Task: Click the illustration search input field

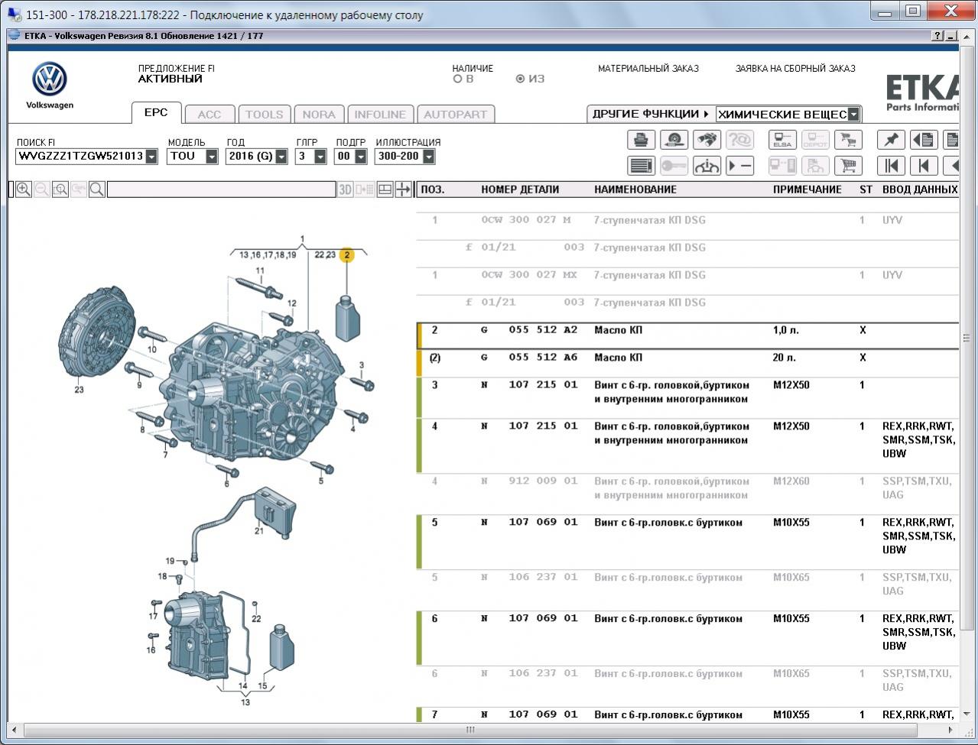Action: pyautogui.click(x=221, y=189)
